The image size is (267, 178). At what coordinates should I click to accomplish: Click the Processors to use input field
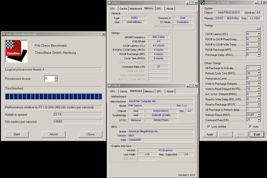pyautogui.click(x=49, y=79)
